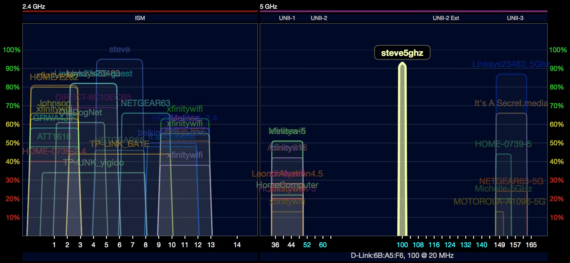Click the steve network label in 2.4 GHz
The image size is (570, 263).
click(120, 49)
